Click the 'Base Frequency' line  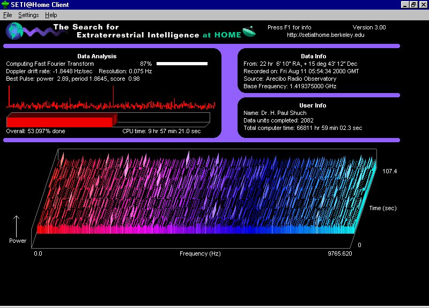coord(290,86)
